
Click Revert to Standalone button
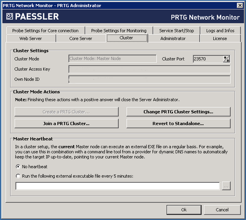pyautogui.click(x=178, y=124)
